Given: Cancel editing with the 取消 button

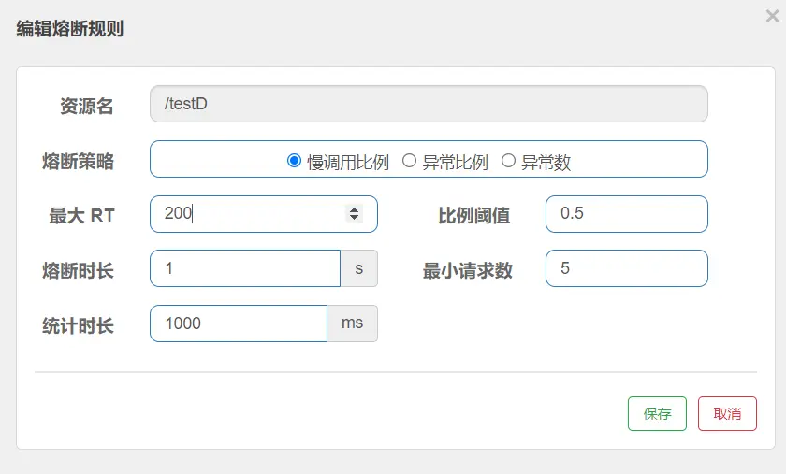Looking at the screenshot, I should (x=727, y=414).
